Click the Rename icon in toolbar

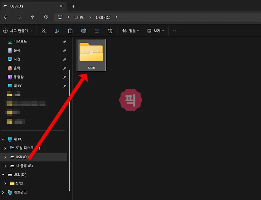[x=84, y=31]
